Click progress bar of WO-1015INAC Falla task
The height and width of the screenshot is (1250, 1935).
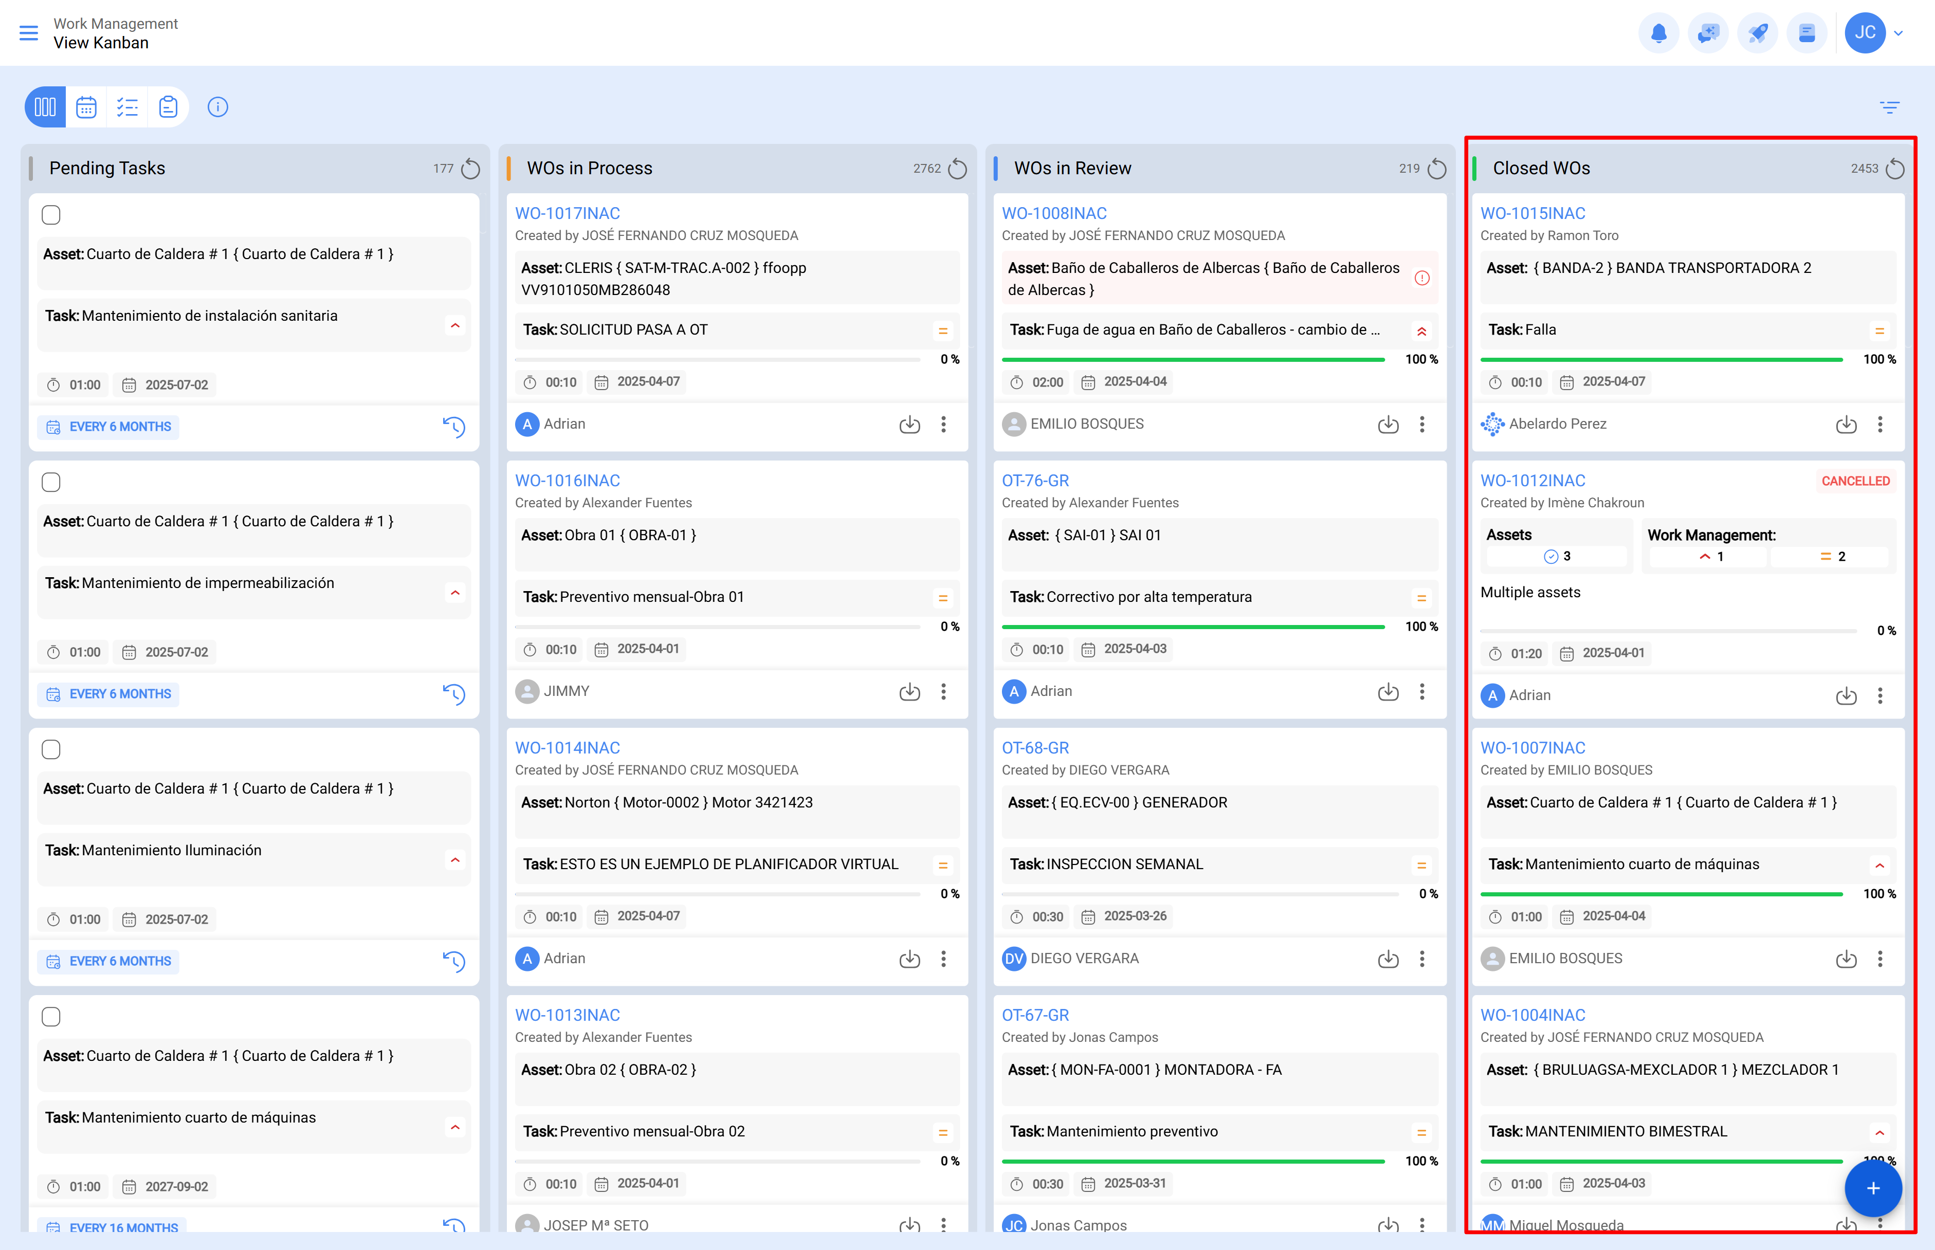coord(1660,360)
